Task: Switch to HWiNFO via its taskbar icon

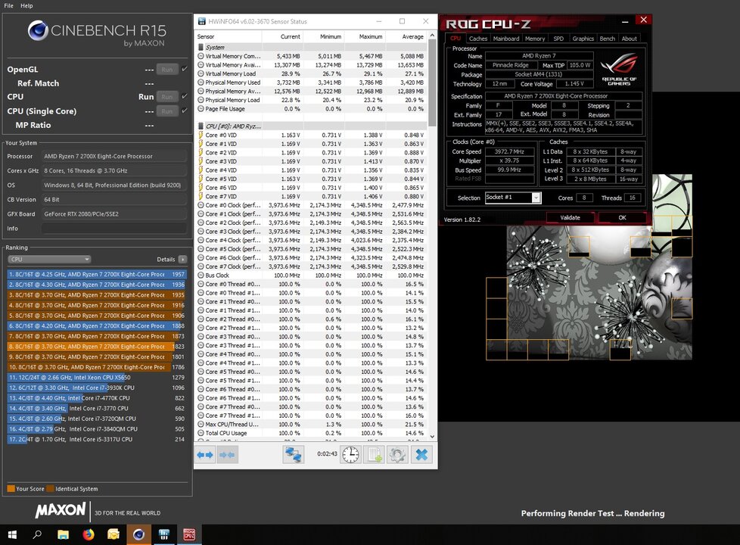Action: point(163,534)
